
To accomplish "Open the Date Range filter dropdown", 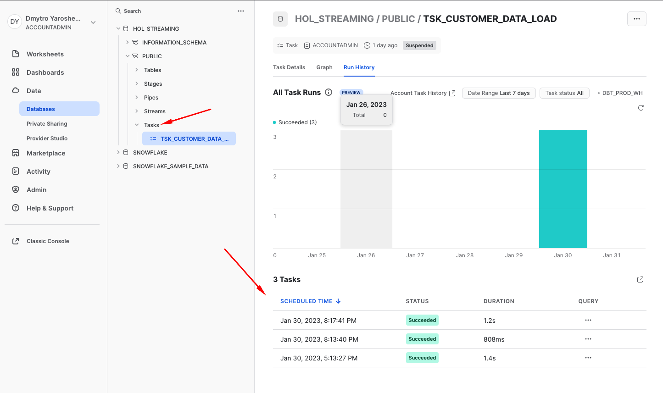I will click(x=499, y=93).
